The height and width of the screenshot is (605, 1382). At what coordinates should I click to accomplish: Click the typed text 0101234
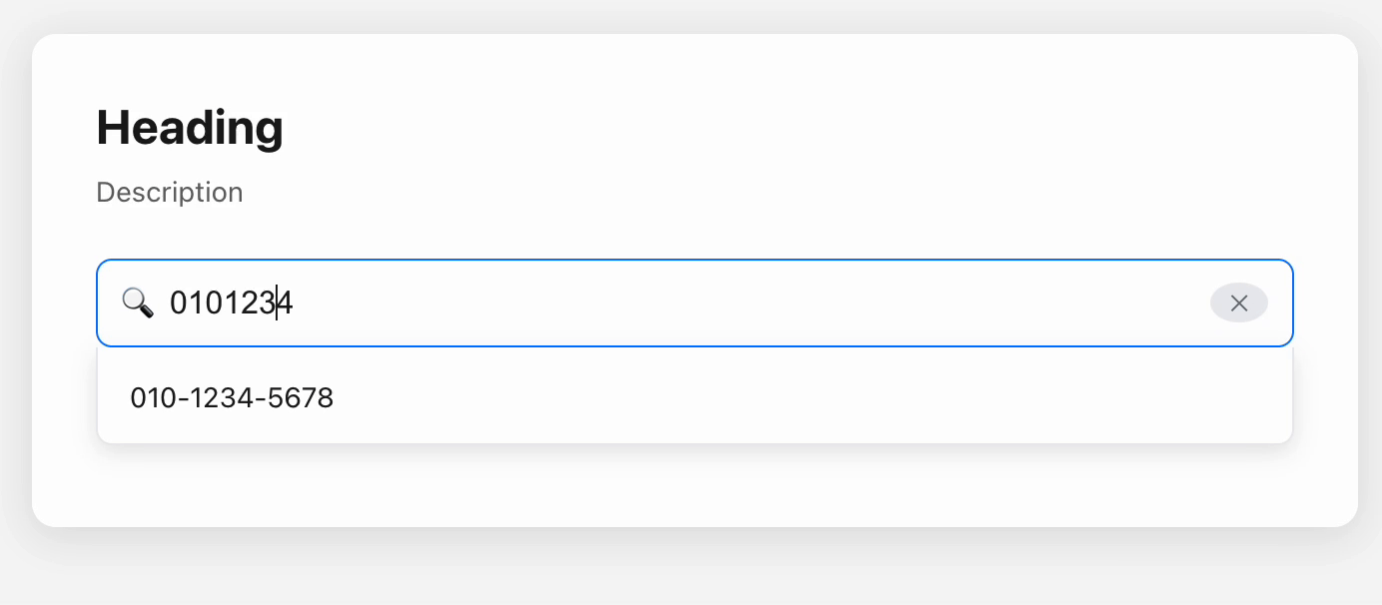[x=231, y=303]
